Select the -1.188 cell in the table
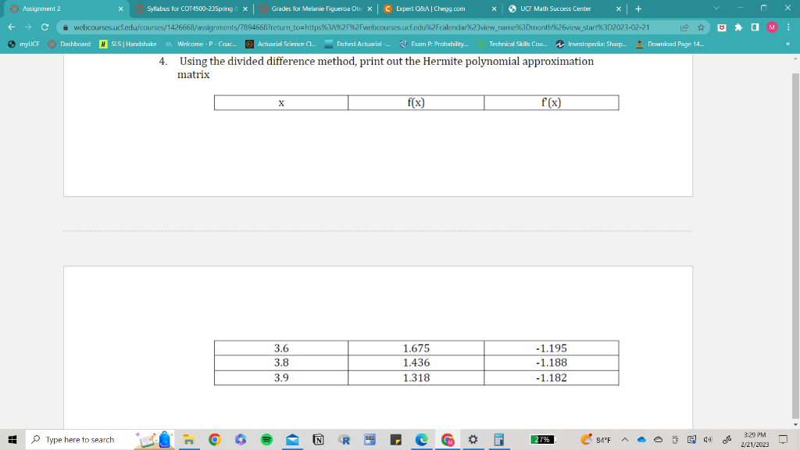Screen dimensions: 800x450 coord(551,362)
